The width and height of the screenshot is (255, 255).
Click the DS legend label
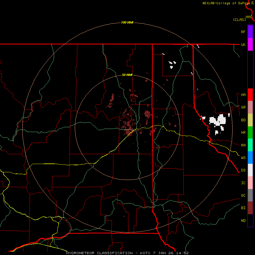pos(243,170)
